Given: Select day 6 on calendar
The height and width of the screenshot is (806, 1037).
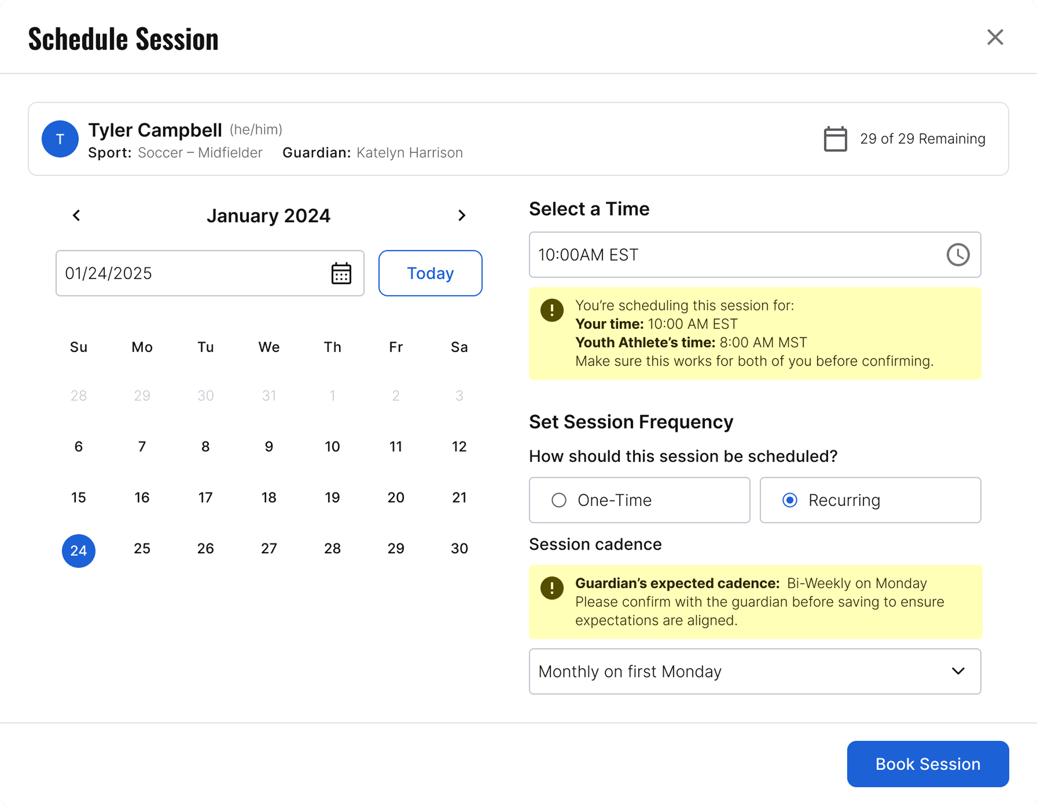Looking at the screenshot, I should 79,446.
